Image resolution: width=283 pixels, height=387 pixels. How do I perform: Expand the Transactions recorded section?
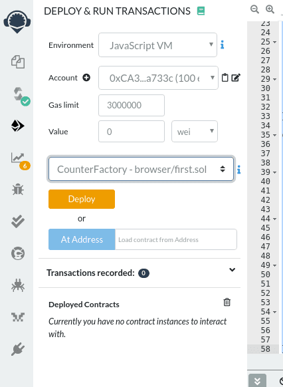[x=232, y=270]
